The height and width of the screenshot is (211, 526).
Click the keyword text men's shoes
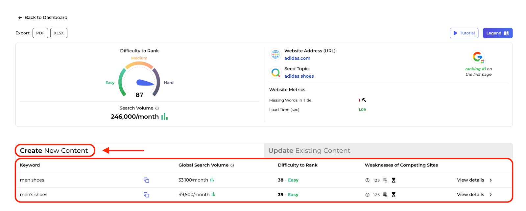[x=34, y=195]
